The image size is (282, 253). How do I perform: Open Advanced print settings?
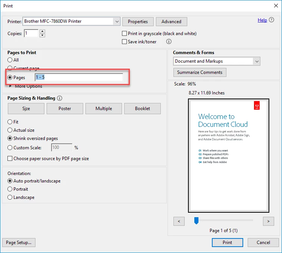(171, 22)
